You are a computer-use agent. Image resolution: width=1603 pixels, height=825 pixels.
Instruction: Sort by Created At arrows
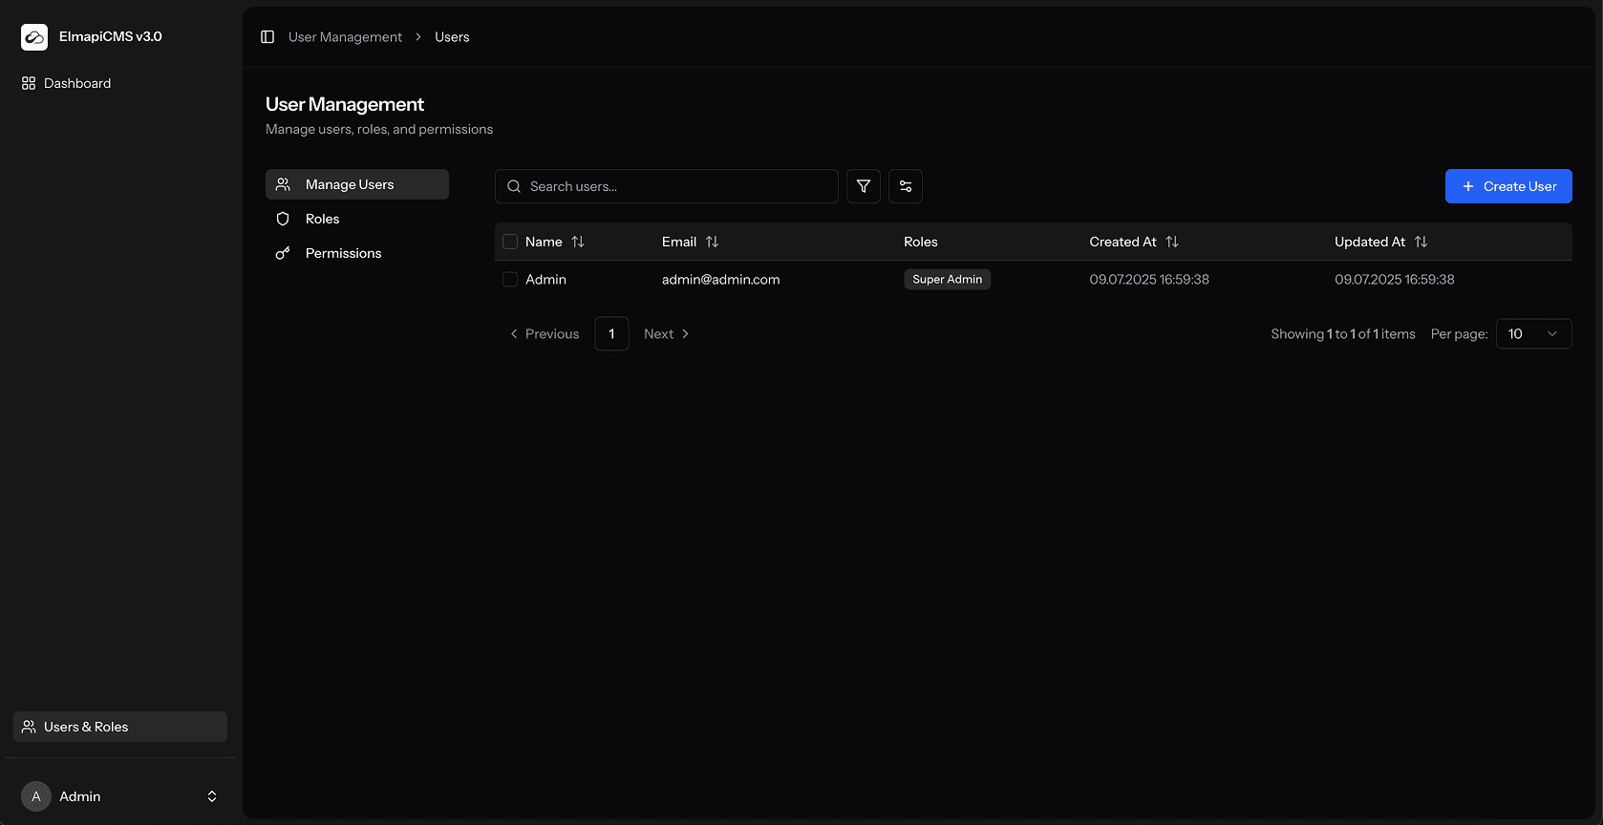(x=1172, y=242)
